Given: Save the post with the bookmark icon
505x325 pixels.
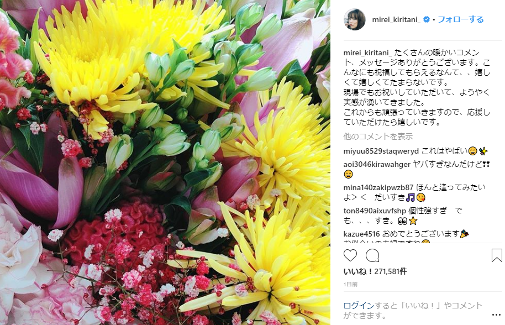Looking at the screenshot, I should tap(497, 255).
